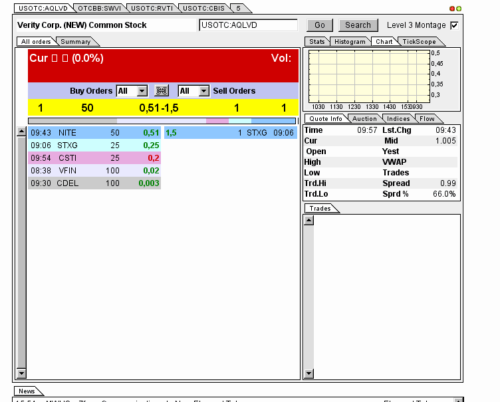500x402 pixels.
Task: Toggle the Level 3 Montage checkbox
Action: click(x=455, y=25)
